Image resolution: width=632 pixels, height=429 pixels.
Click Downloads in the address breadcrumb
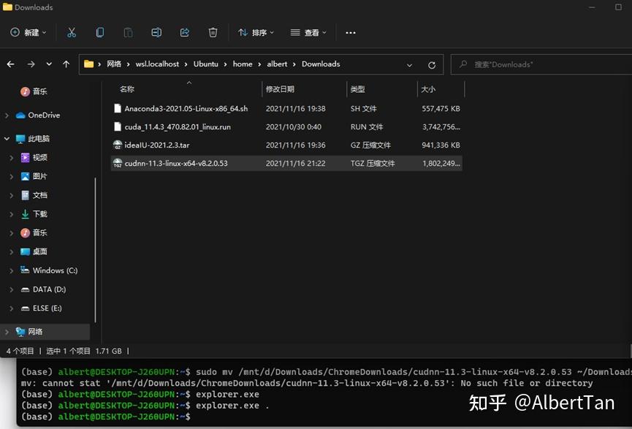[x=321, y=64]
